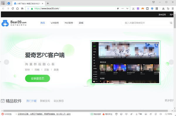Click the heart health status icon

126,114
